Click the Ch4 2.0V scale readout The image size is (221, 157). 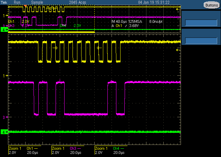pos(70,26)
